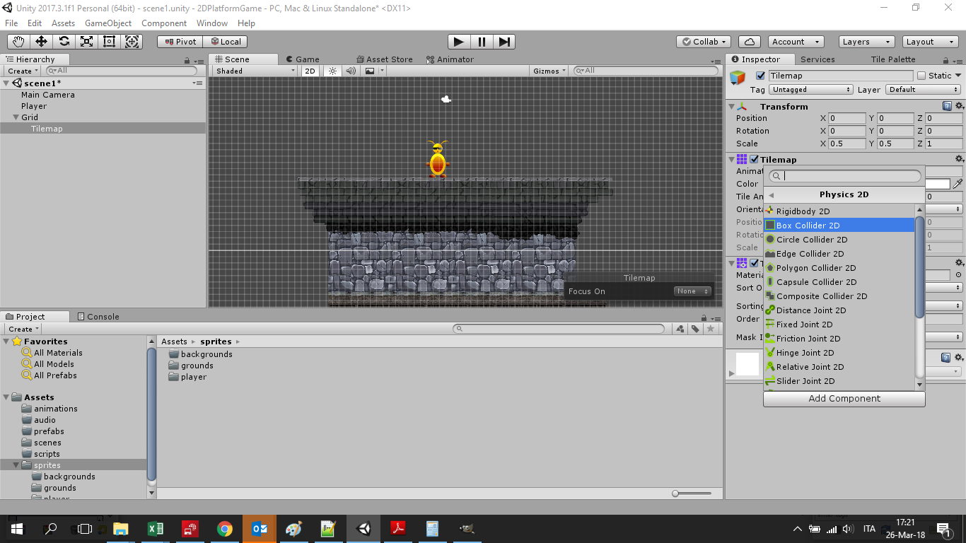Toggle scene lighting sun icon
966x543 pixels.
[333, 71]
